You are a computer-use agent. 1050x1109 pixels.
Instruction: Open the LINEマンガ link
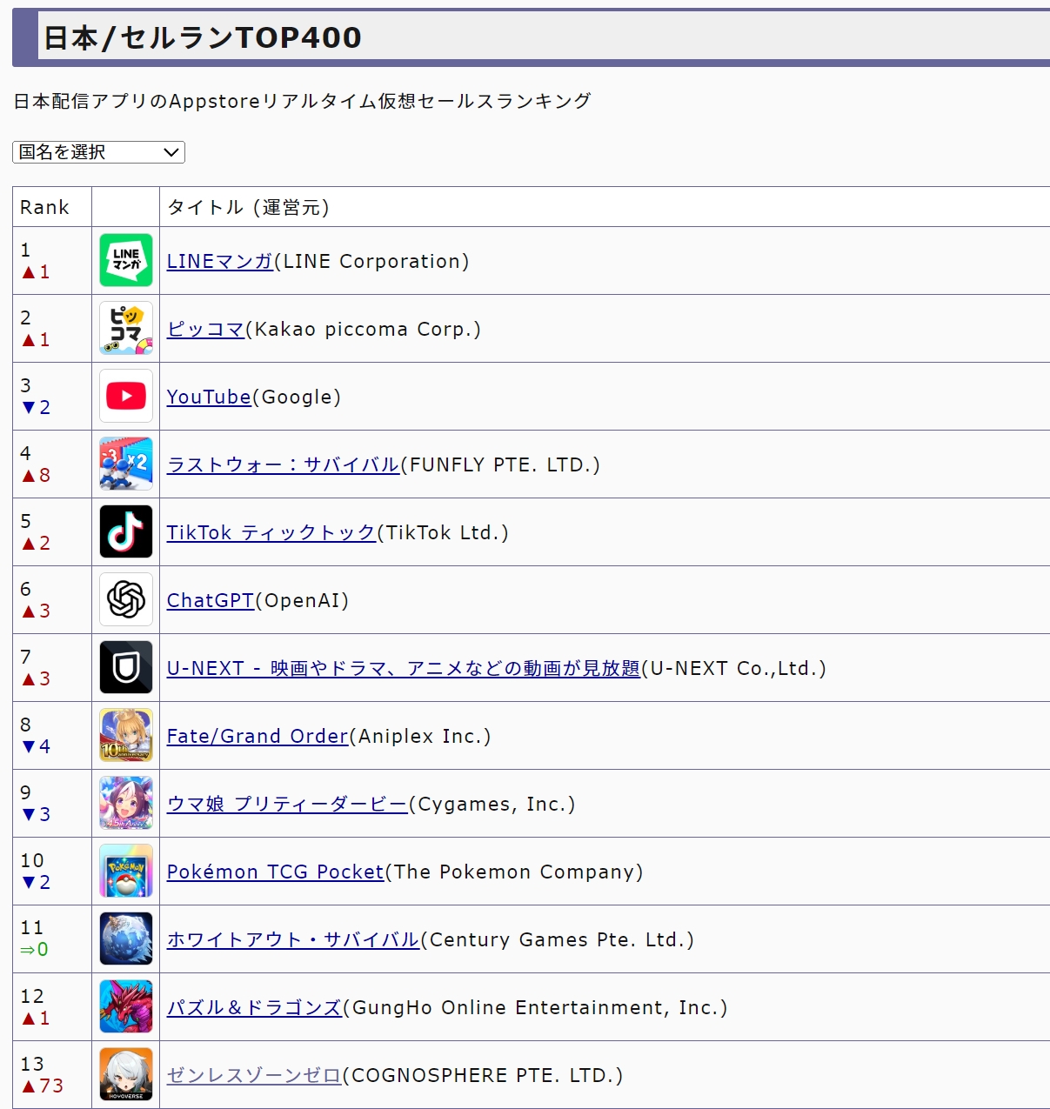point(220,261)
